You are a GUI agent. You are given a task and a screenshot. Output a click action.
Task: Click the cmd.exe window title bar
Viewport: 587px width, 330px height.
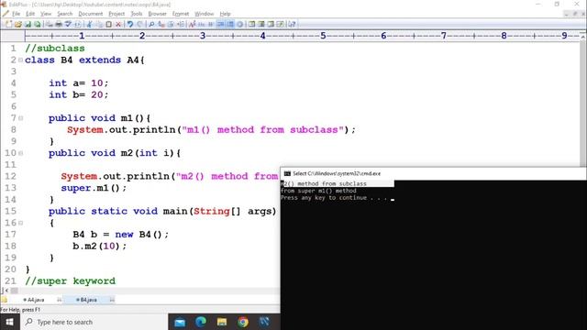tap(434, 173)
